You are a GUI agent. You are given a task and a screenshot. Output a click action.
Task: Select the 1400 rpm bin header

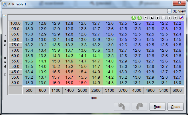click(x=69, y=90)
